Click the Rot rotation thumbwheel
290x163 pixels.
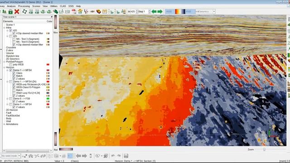[x=66, y=149]
